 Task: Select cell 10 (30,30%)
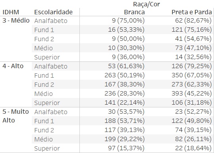point(126,48)
